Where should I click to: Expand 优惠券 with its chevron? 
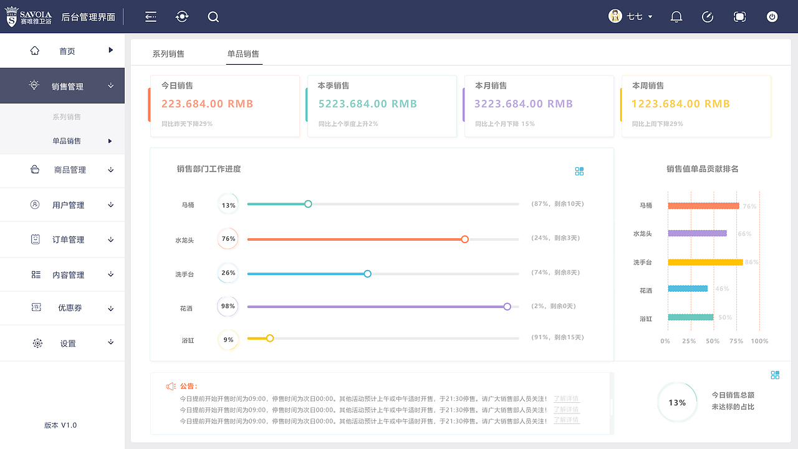111,308
